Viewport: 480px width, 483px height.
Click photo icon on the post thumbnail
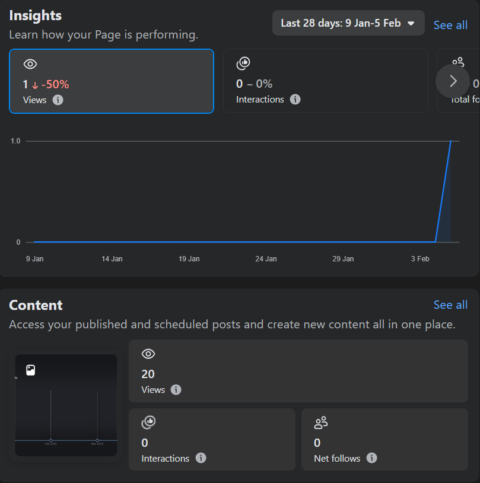click(31, 370)
